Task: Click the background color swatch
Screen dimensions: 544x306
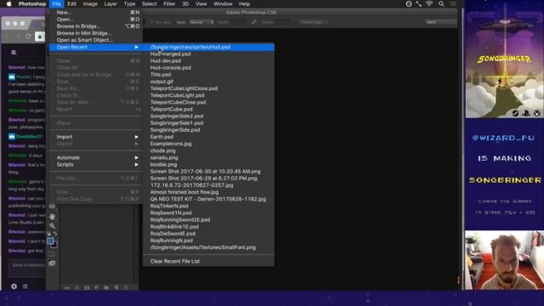Action: [55, 246]
